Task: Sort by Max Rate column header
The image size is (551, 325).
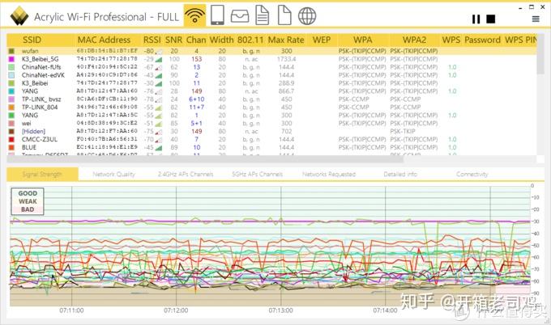Action: point(286,40)
